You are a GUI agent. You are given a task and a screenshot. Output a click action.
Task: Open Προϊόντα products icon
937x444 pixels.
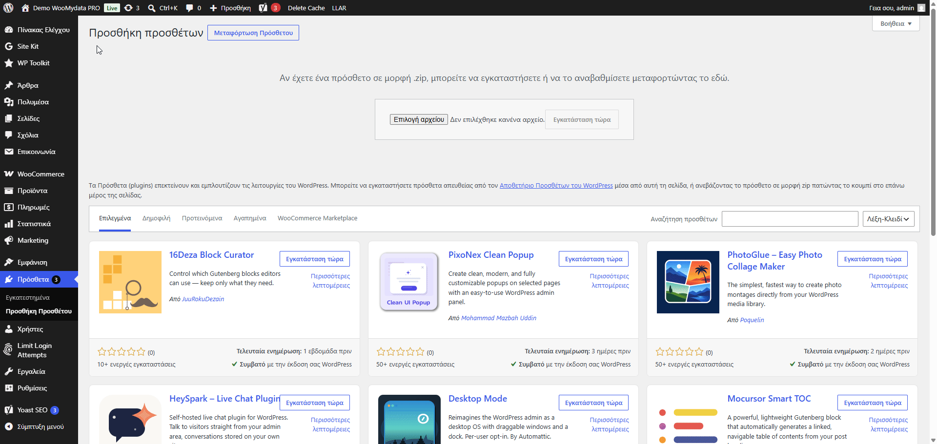coord(8,191)
